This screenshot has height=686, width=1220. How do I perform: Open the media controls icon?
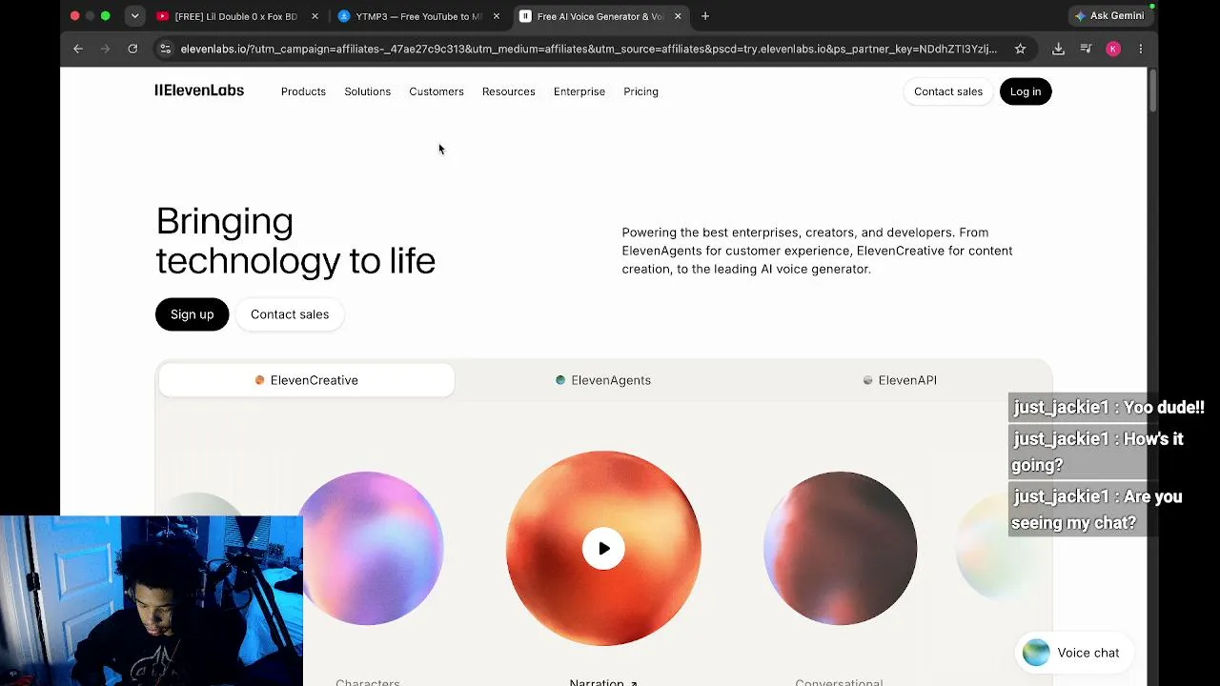click(x=1086, y=49)
